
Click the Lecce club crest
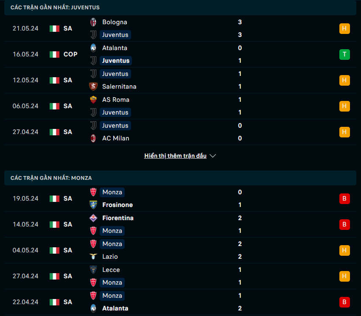(x=93, y=270)
